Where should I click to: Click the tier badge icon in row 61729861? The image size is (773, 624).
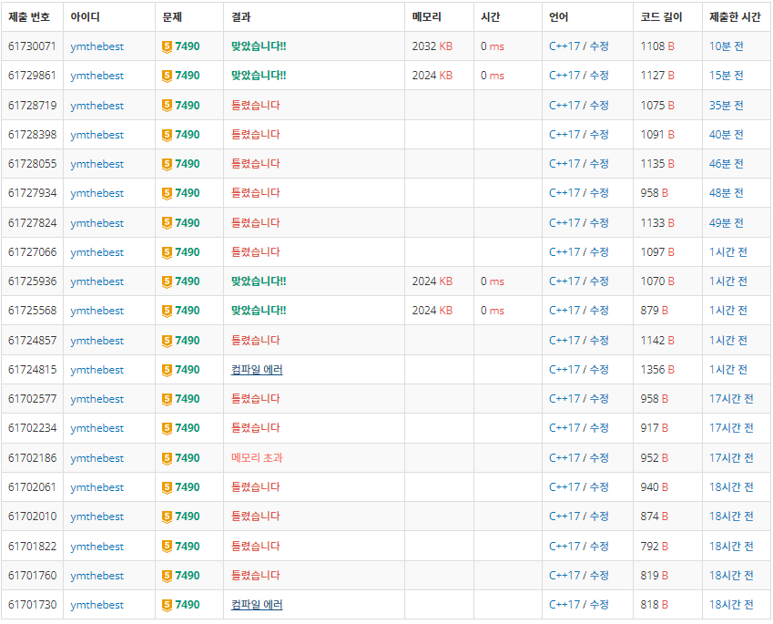[167, 76]
